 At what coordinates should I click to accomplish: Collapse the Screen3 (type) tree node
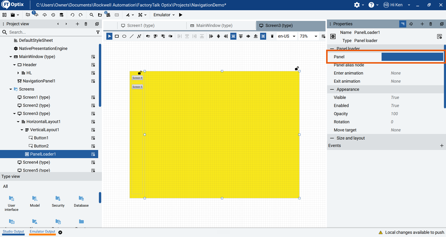15,114
